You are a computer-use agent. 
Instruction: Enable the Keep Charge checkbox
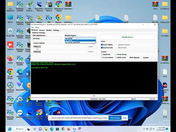tap(116, 54)
